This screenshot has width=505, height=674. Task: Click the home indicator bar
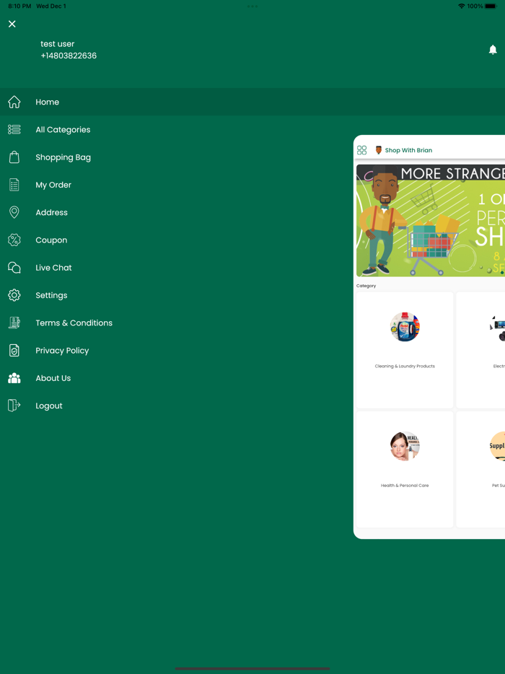(252, 668)
